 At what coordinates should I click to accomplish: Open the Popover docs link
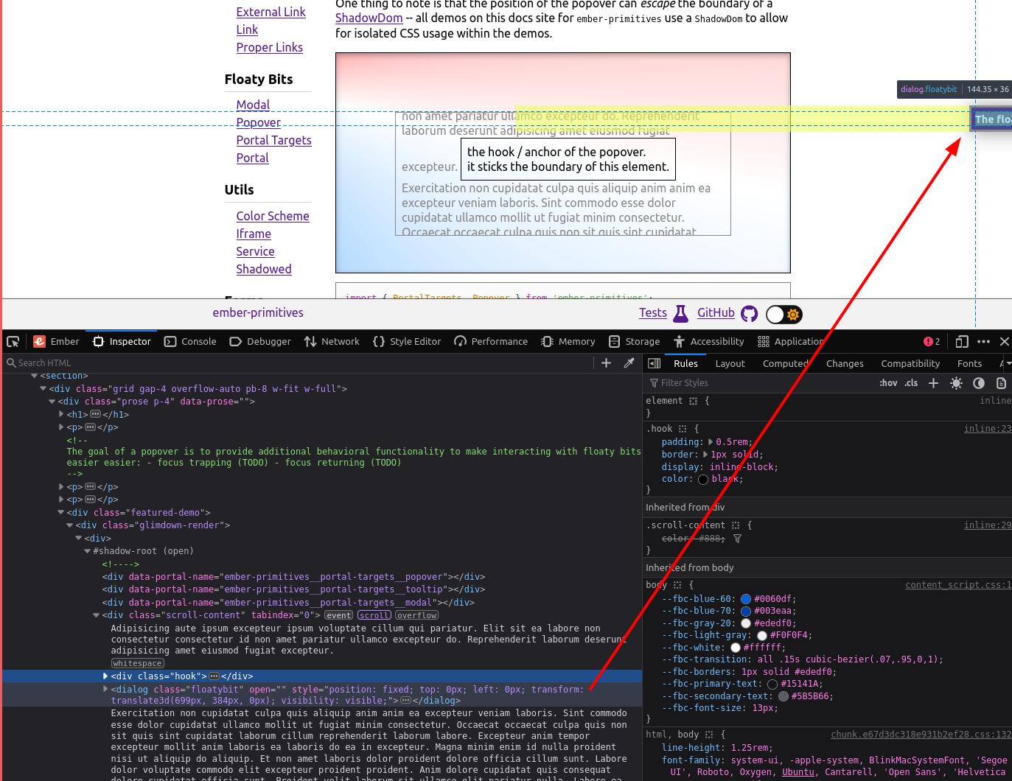point(258,122)
